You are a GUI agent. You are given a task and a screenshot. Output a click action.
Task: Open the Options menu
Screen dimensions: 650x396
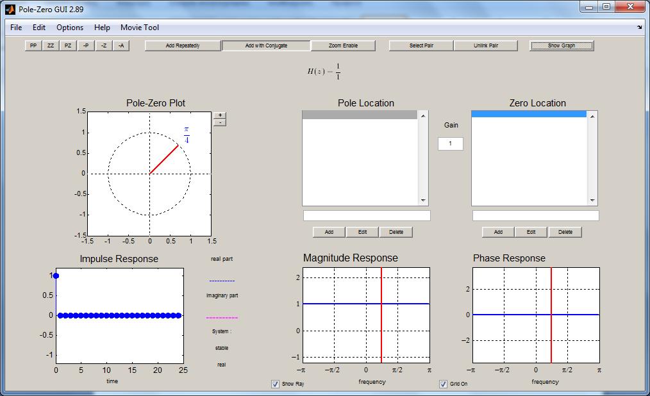click(x=70, y=28)
